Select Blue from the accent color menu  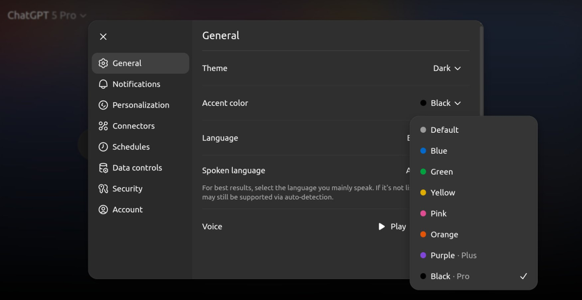tap(438, 151)
